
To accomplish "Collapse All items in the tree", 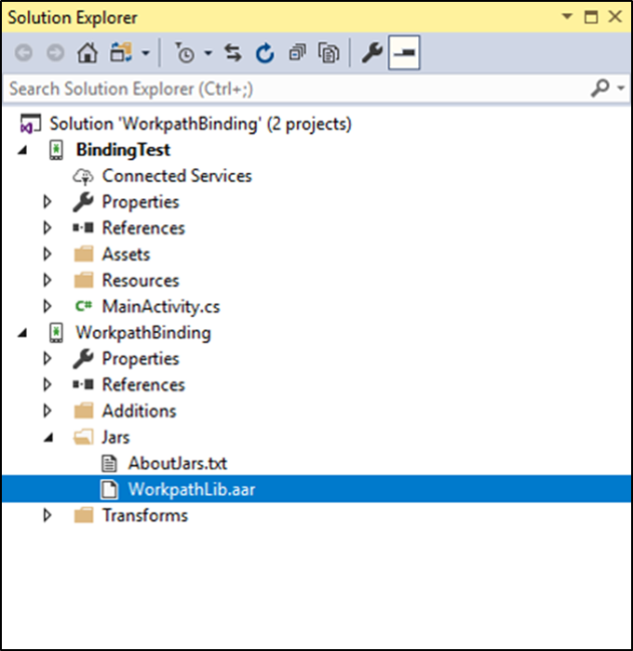I will click(x=297, y=53).
